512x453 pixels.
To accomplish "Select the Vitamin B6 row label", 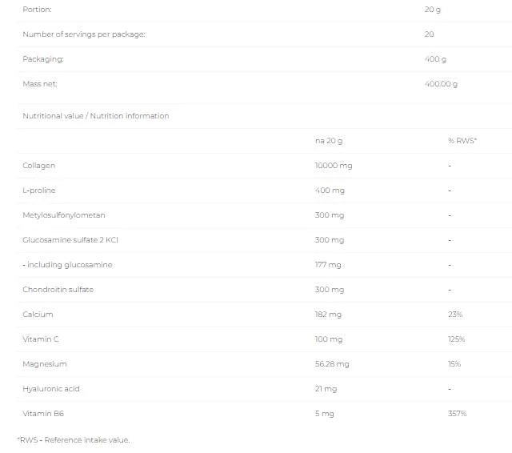I will (42, 414).
